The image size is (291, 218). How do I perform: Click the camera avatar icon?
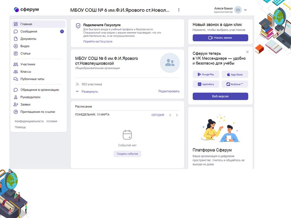pyautogui.click(x=238, y=10)
